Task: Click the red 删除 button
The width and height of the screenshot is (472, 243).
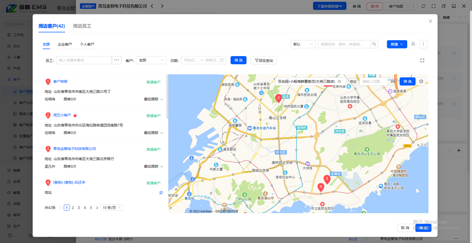Action: tap(375, 6)
